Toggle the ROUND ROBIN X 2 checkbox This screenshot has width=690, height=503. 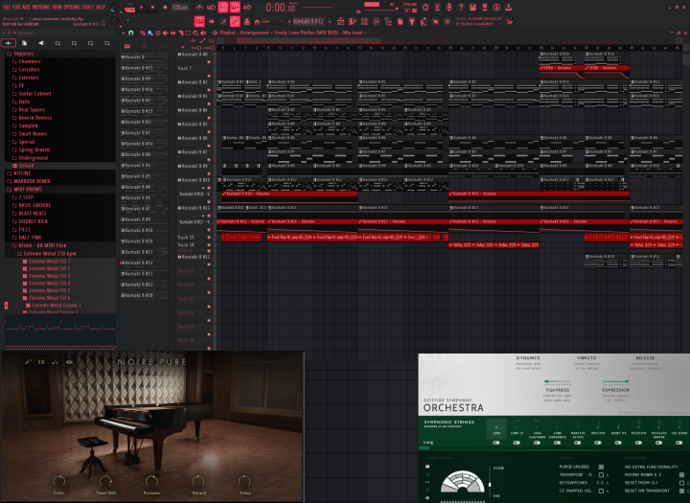coord(681,475)
